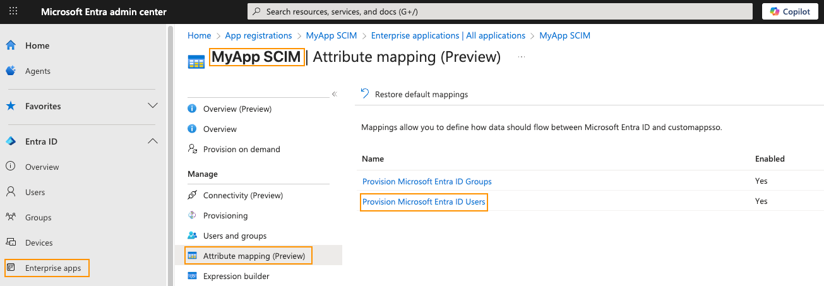The image size is (824, 286).
Task: Click the Expression builder icon
Action: 193,276
